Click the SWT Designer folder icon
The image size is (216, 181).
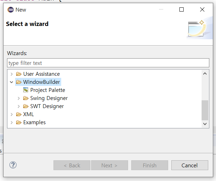[26, 106]
